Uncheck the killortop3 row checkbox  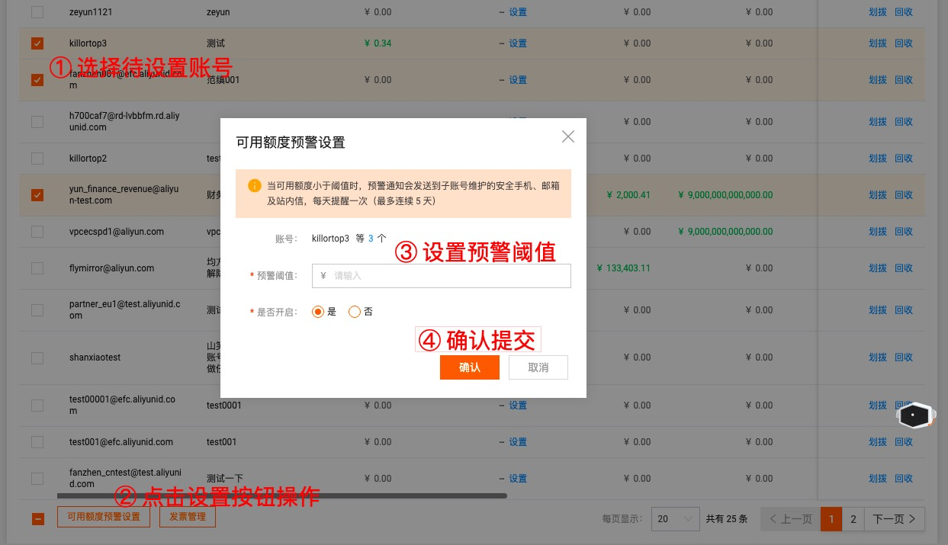(x=37, y=43)
